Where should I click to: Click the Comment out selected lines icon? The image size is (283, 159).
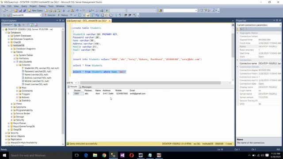click(x=116, y=15)
